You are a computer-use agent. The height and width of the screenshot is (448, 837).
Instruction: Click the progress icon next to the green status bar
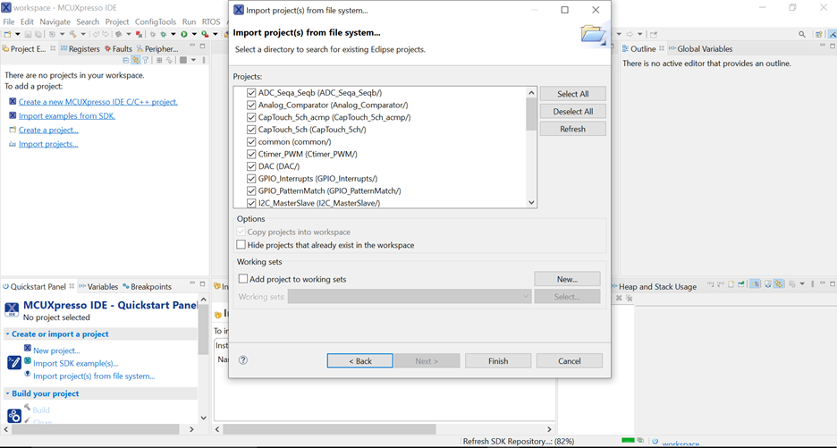point(640,441)
